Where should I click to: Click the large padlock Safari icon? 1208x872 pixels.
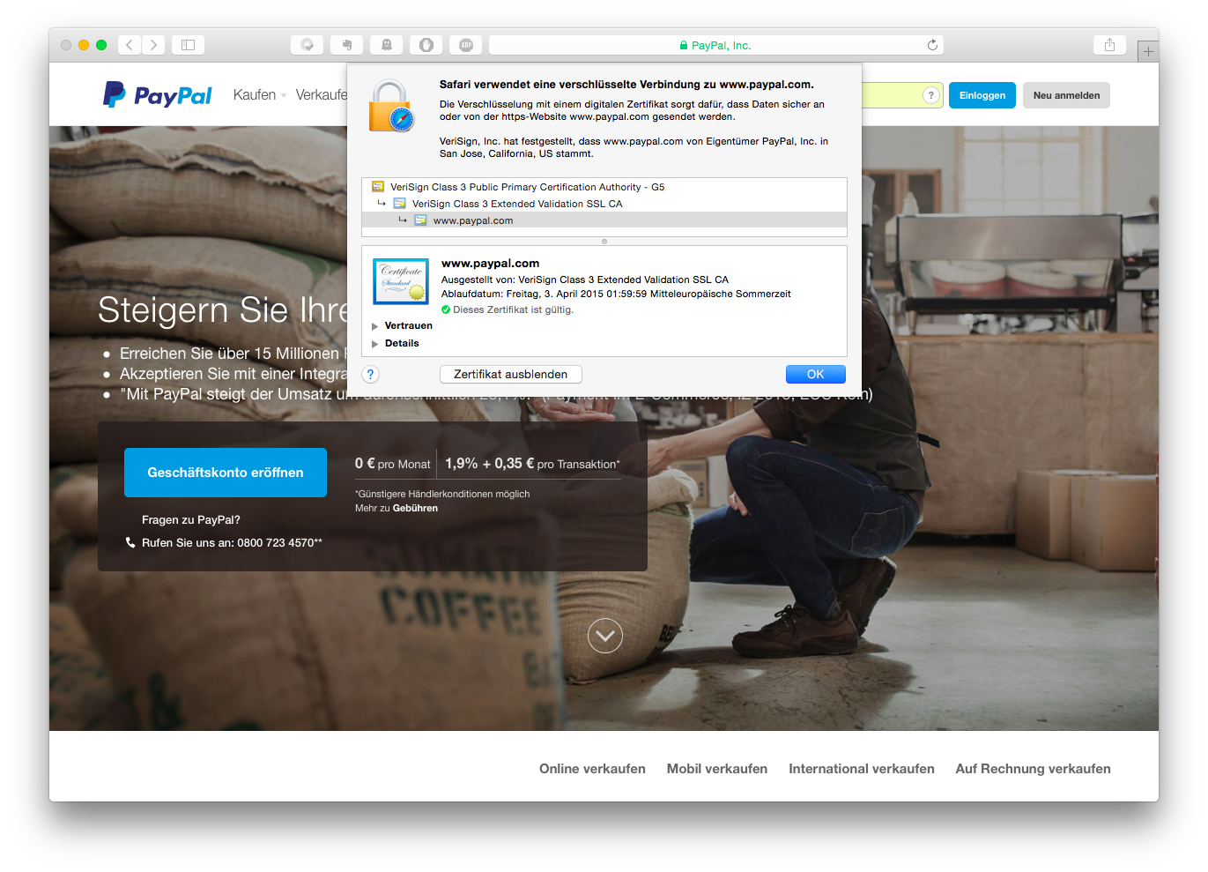(x=390, y=106)
